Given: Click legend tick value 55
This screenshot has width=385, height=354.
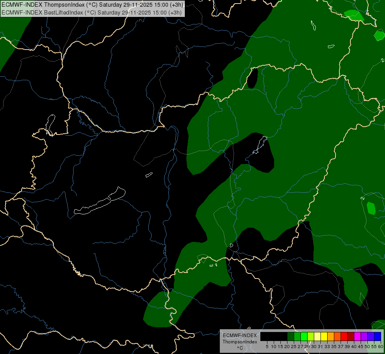Looking at the screenshot, I should pos(374,347).
